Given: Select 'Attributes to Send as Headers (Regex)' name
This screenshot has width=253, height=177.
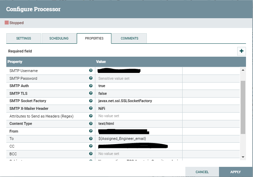Looking at the screenshot, I should coord(41,116).
